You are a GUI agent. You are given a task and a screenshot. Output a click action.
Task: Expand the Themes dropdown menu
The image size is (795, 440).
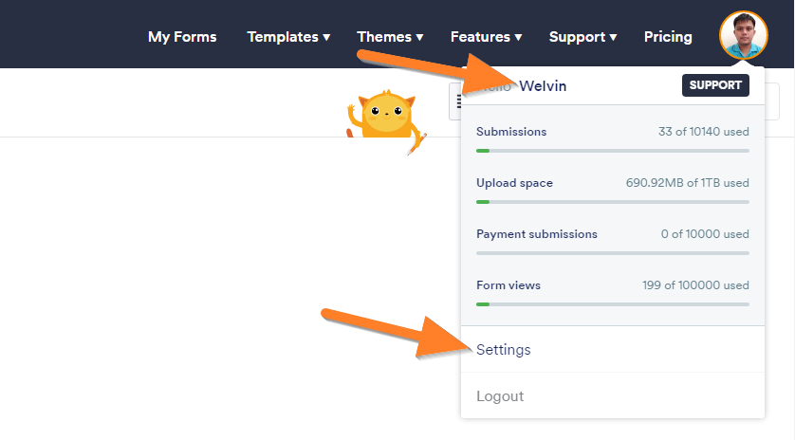point(390,37)
